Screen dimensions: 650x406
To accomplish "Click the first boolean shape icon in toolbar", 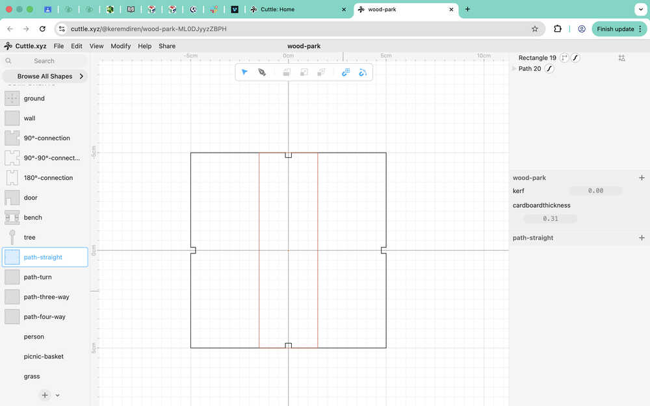I will pyautogui.click(x=287, y=73).
